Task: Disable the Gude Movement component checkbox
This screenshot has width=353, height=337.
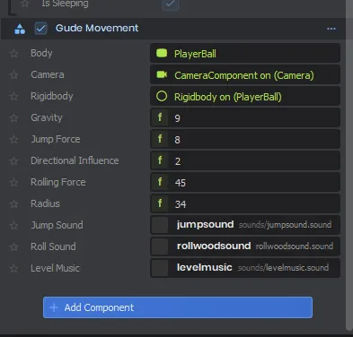Action: coord(40,29)
